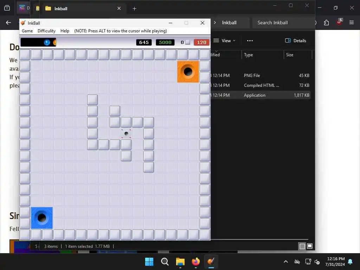Click the OneDrive cloud tray icon
Image resolution: width=360 pixels, height=270 pixels.
pos(297,262)
